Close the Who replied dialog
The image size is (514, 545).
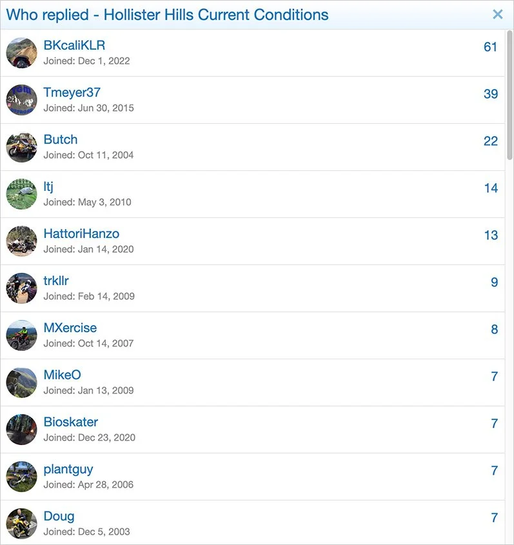coord(497,14)
